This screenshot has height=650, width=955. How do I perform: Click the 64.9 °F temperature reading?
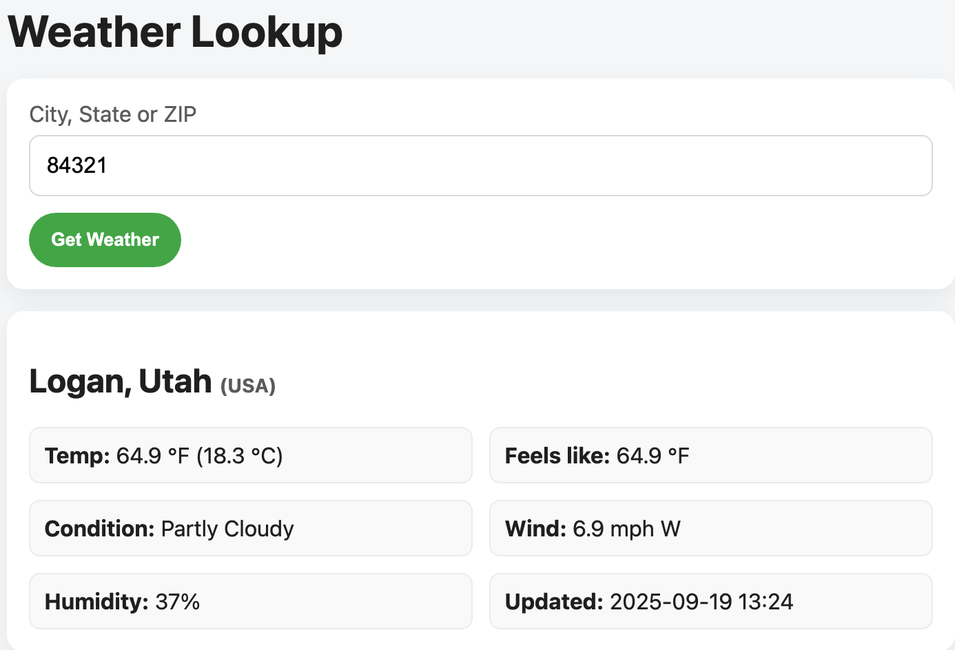(x=151, y=455)
